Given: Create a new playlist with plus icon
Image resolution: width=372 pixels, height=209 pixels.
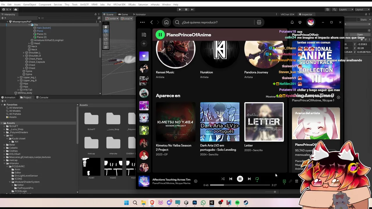Looking at the screenshot, I should pyautogui.click(x=144, y=44).
